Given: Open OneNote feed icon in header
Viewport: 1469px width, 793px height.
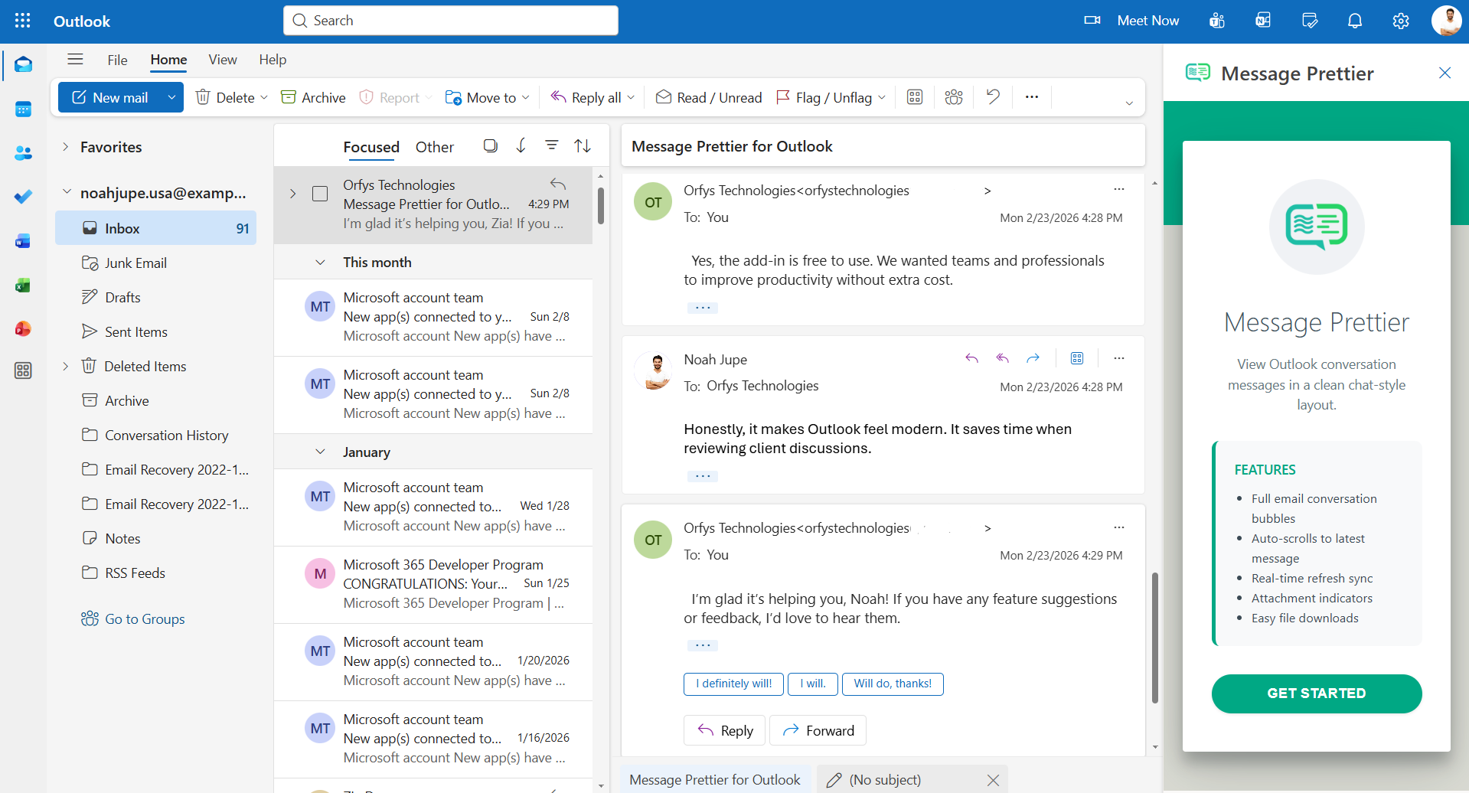Looking at the screenshot, I should click(x=1263, y=21).
